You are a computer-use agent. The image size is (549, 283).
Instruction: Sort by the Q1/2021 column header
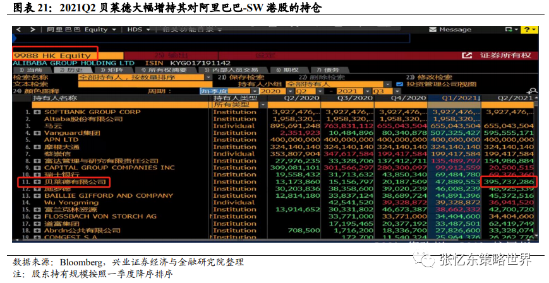454,98
